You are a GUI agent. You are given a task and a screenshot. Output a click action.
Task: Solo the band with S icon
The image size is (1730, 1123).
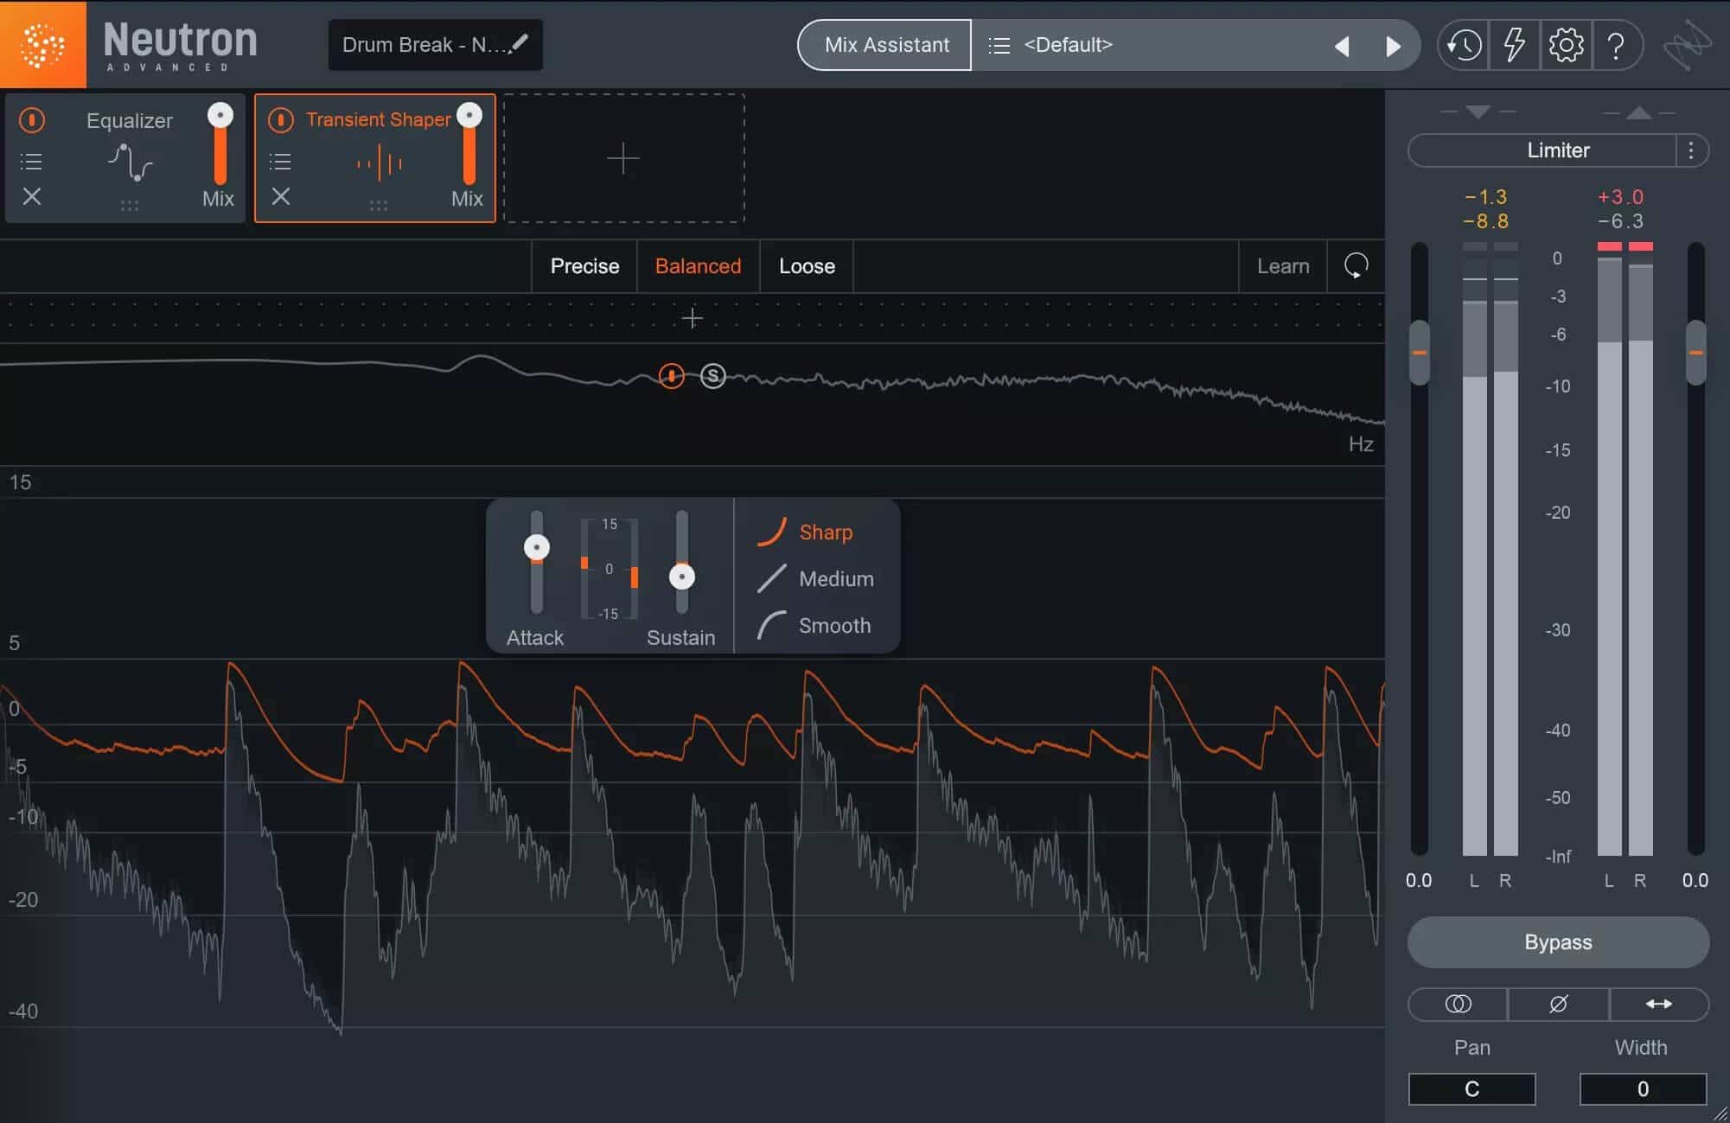tap(712, 376)
